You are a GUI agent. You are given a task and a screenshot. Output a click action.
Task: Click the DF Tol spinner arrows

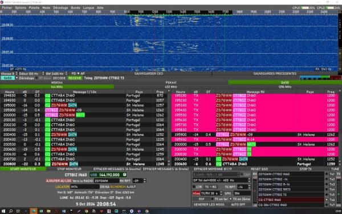tap(249, 180)
